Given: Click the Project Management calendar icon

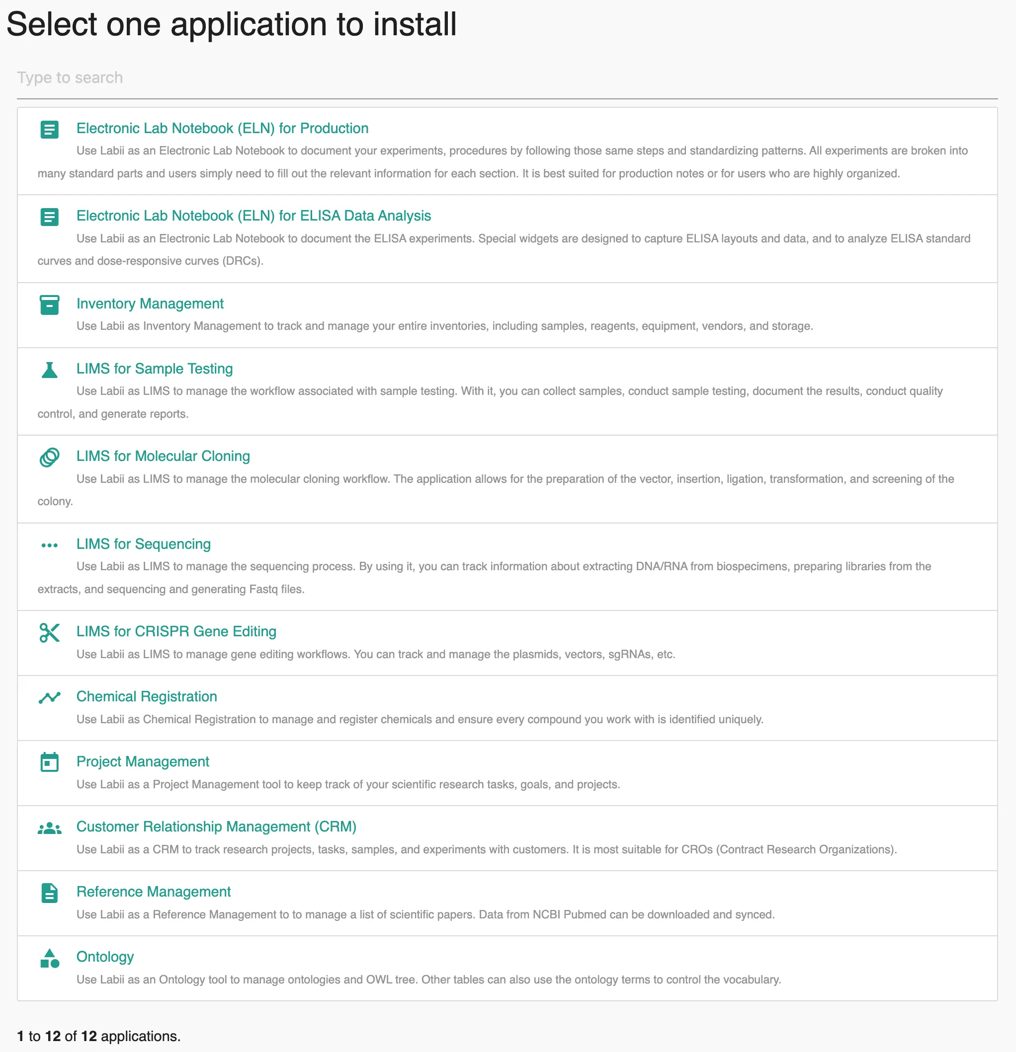Looking at the screenshot, I should 49,762.
